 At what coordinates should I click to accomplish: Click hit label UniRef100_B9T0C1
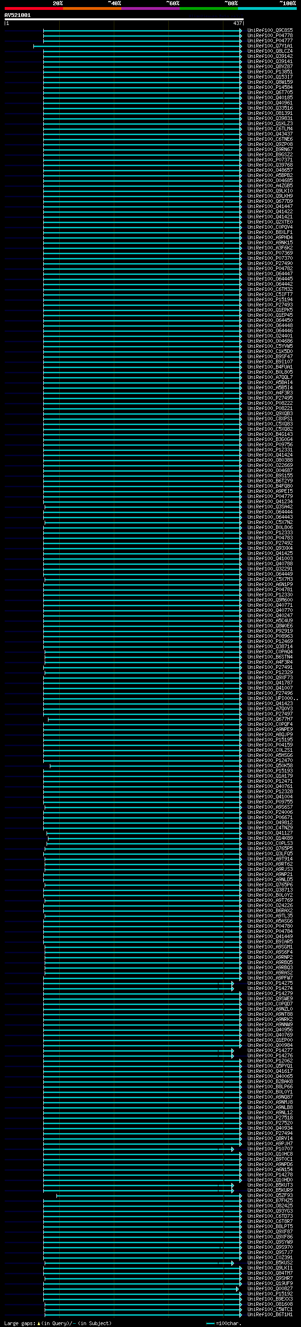(270, 1158)
